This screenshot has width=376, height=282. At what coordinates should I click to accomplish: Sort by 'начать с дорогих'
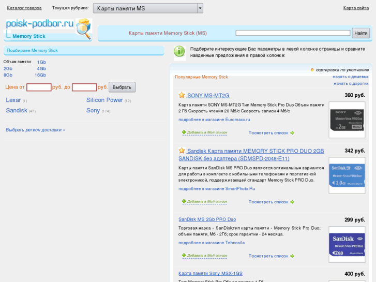click(x=351, y=83)
